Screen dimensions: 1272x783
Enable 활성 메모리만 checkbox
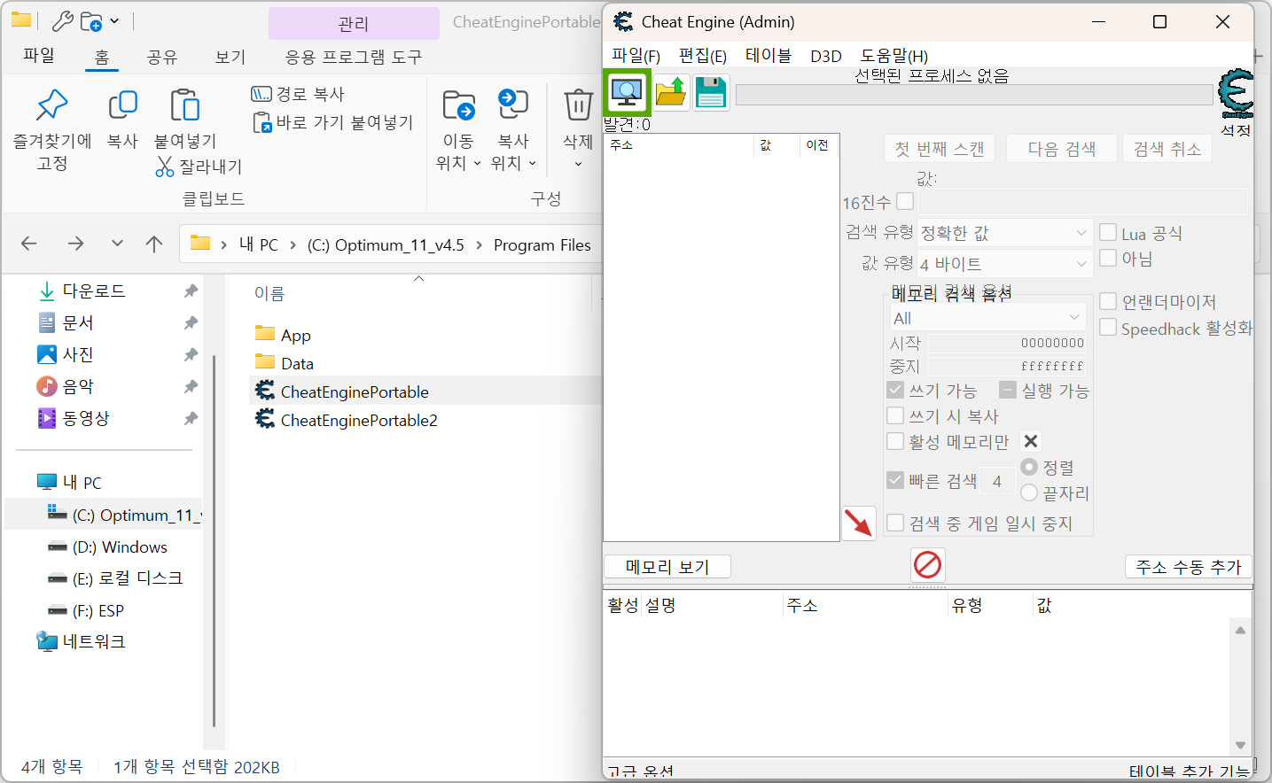(895, 441)
